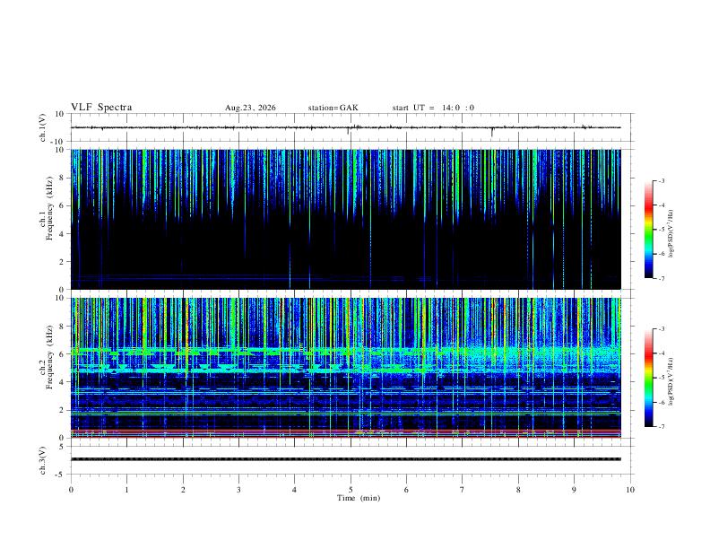The height and width of the screenshot is (549, 710).
Task: Click the upper PSD color scale bar
Action: click(x=648, y=230)
